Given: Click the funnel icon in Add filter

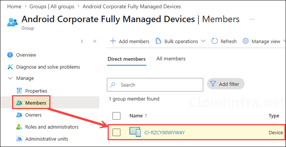Looking at the screenshot, I should tap(213, 84).
